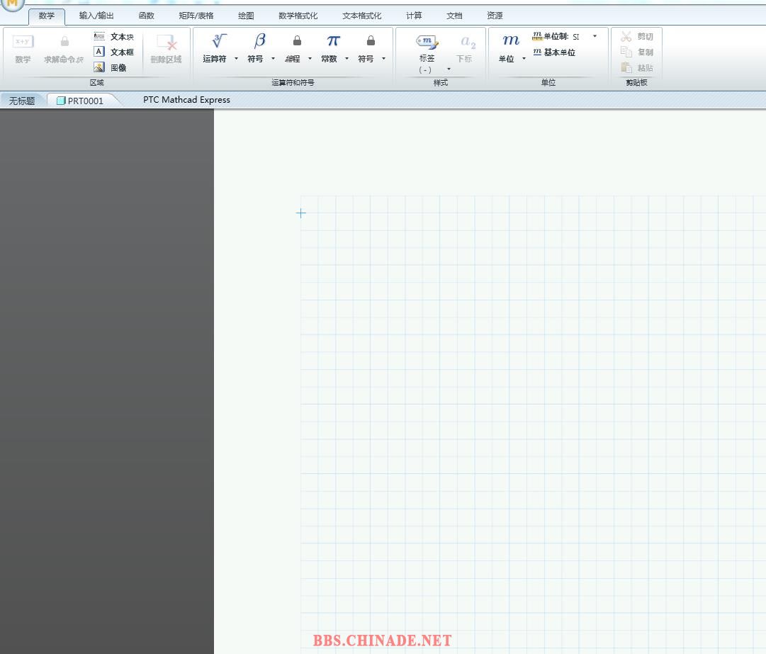
Task: Click the paste clipboard icon
Action: pyautogui.click(x=626, y=67)
